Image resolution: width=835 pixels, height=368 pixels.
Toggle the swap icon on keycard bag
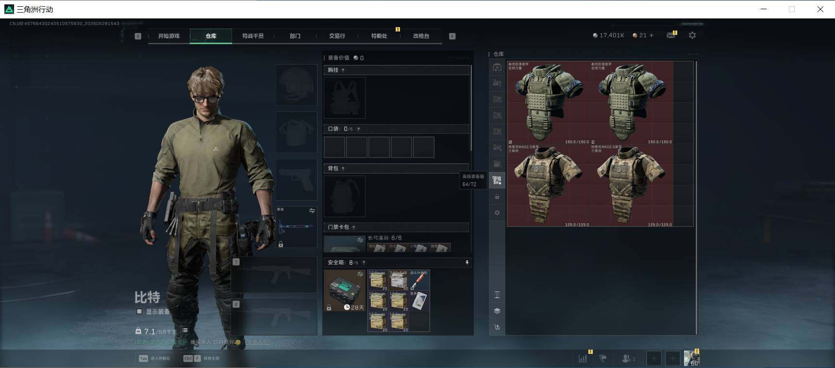click(x=360, y=240)
